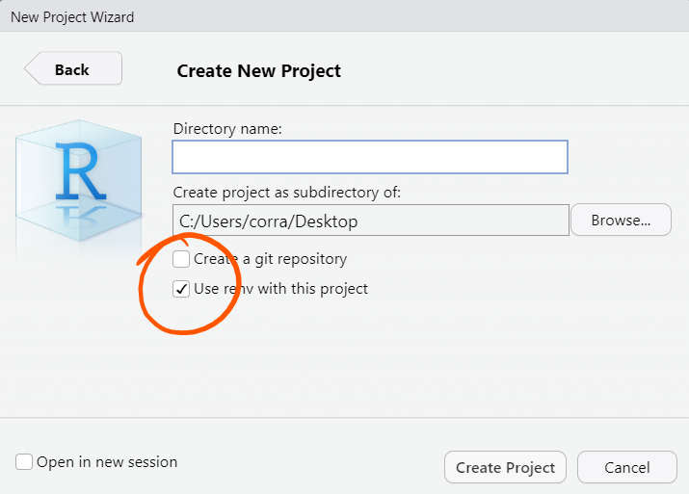Tick the Open in new session checkbox

click(24, 462)
